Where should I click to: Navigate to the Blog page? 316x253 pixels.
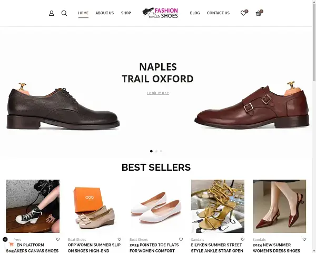click(195, 13)
